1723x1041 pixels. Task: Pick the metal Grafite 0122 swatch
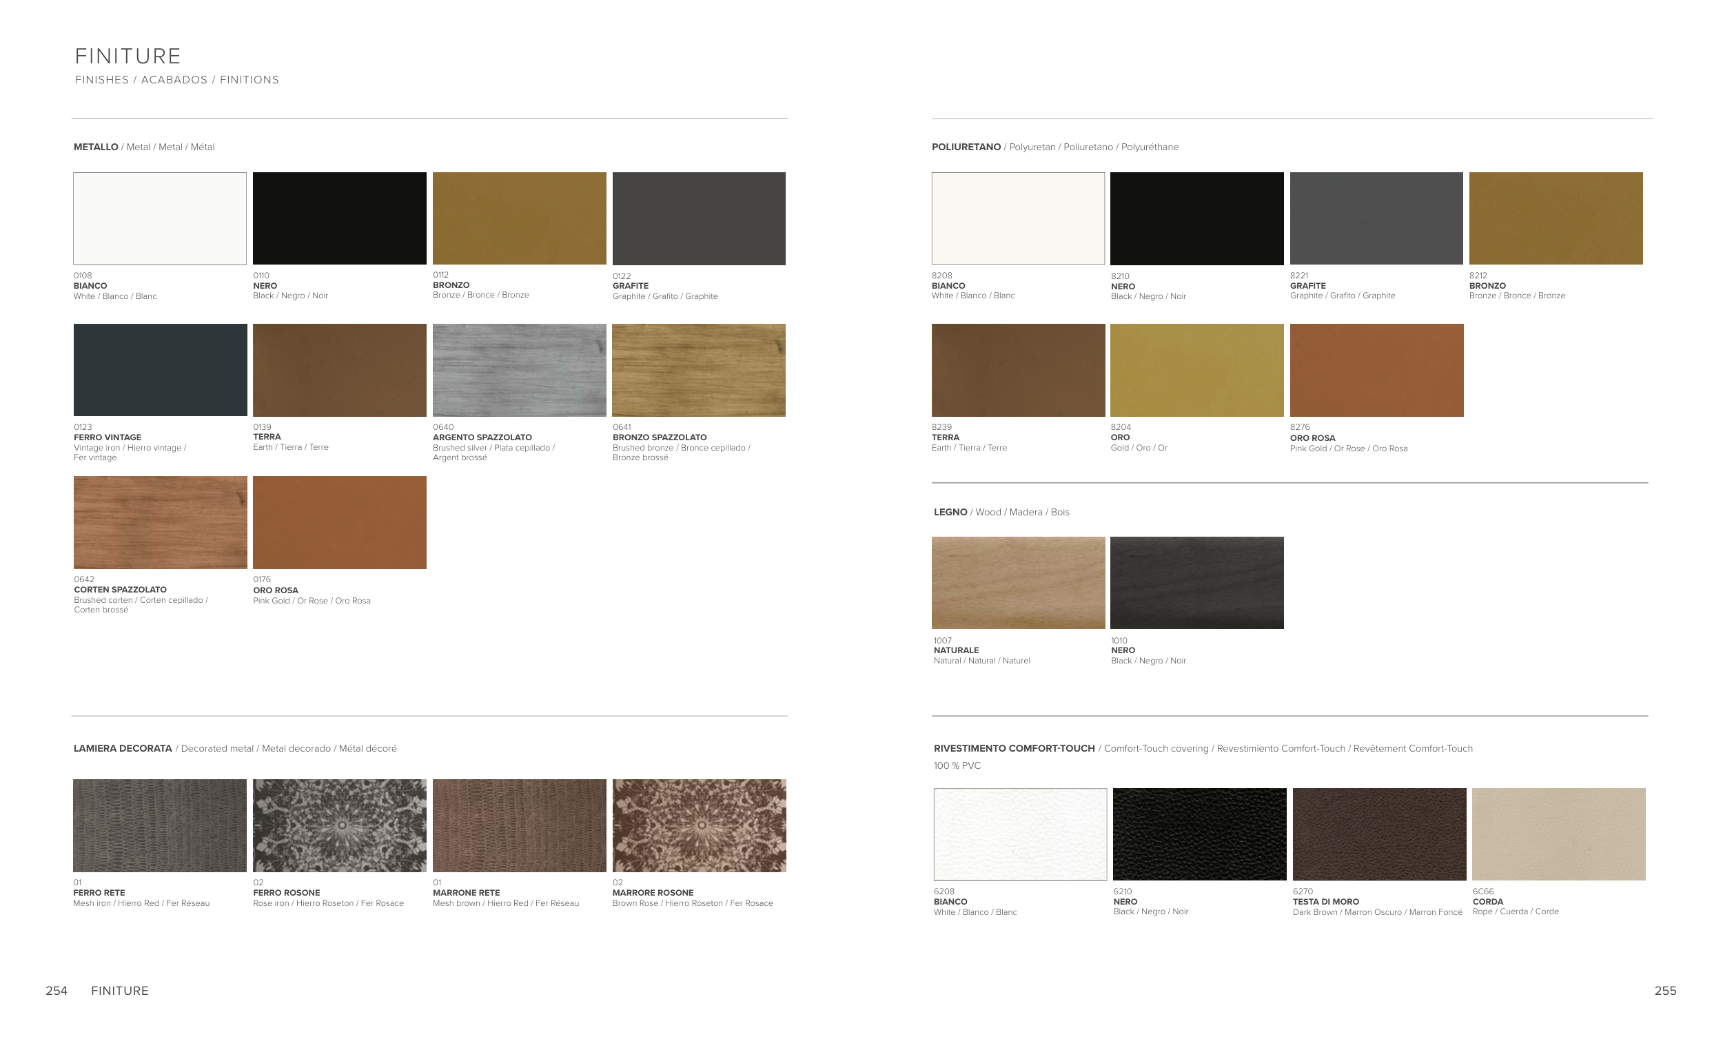click(x=699, y=218)
